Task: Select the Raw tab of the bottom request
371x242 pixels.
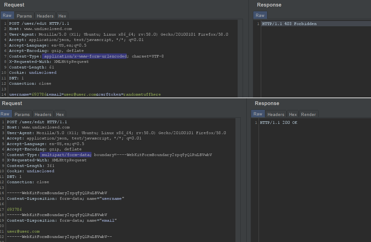Action: tap(5, 114)
